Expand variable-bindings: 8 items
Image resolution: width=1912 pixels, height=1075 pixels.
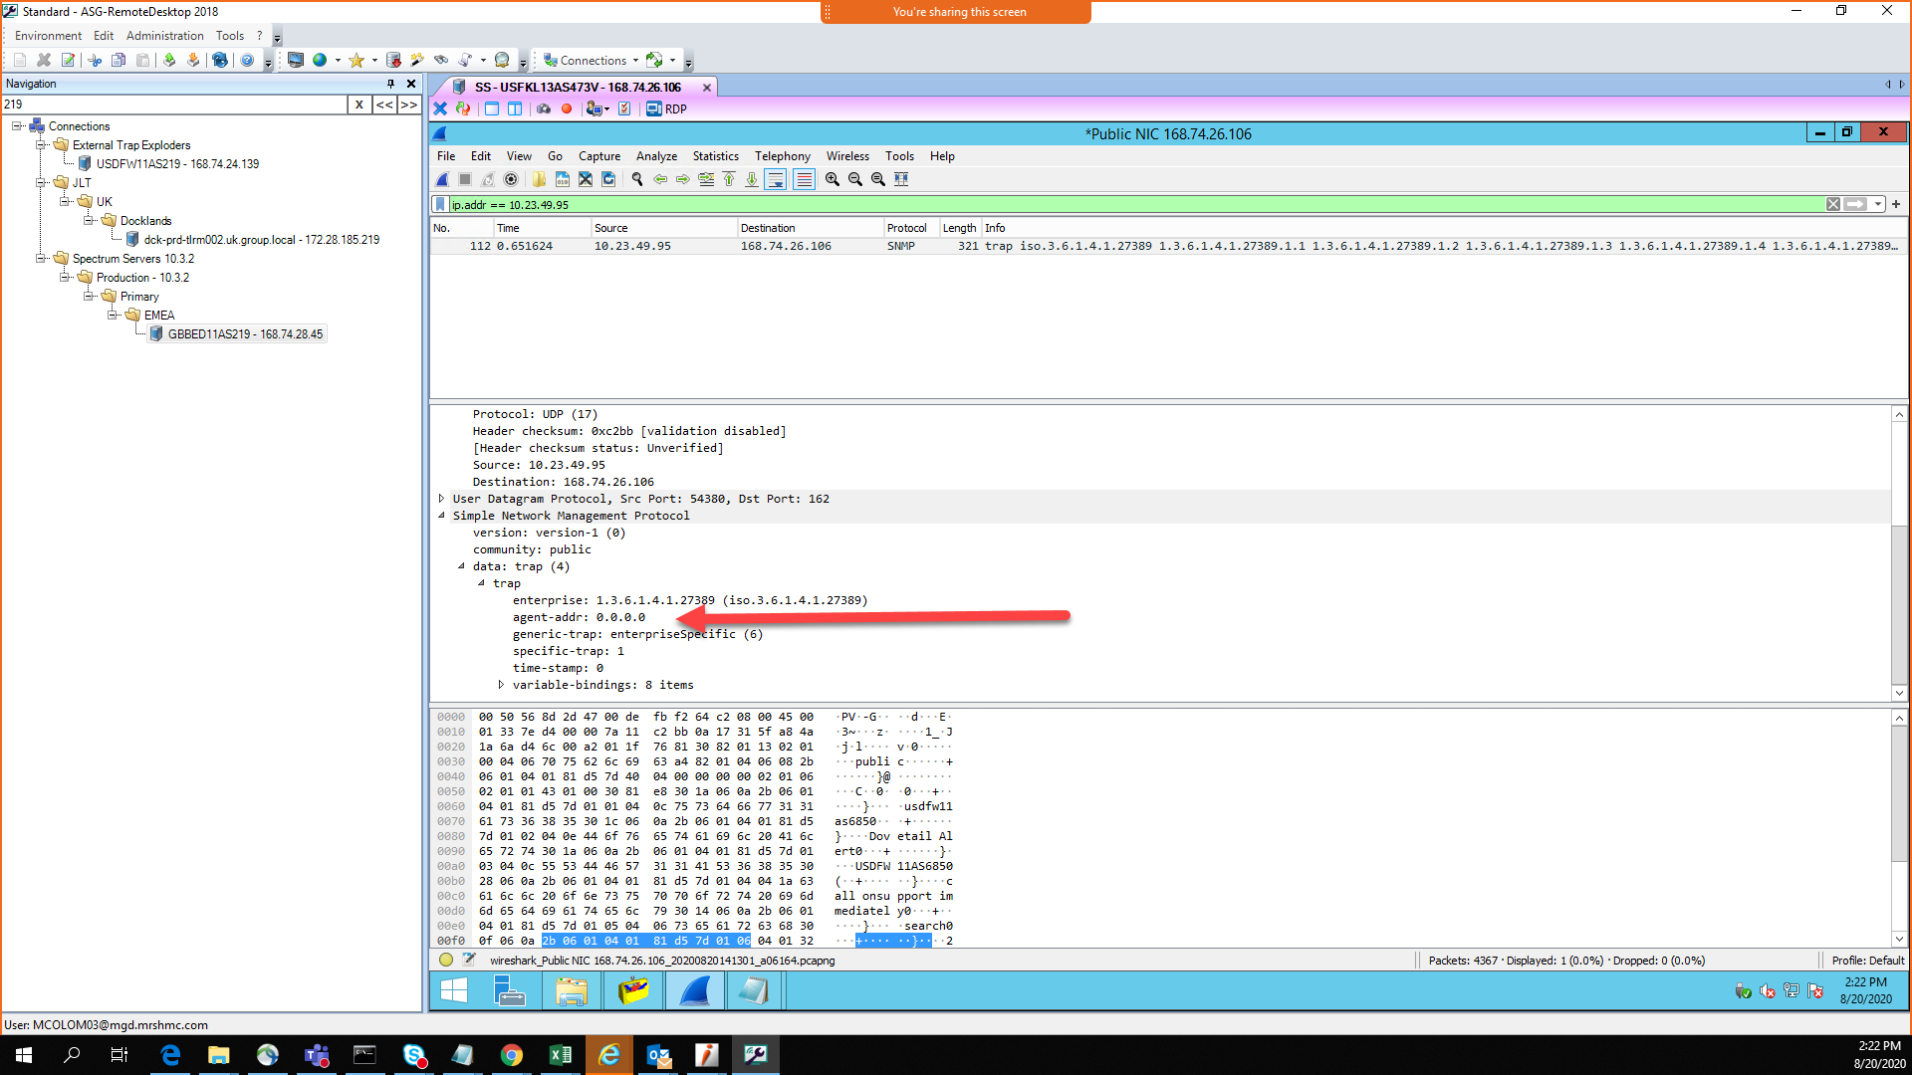(x=501, y=685)
